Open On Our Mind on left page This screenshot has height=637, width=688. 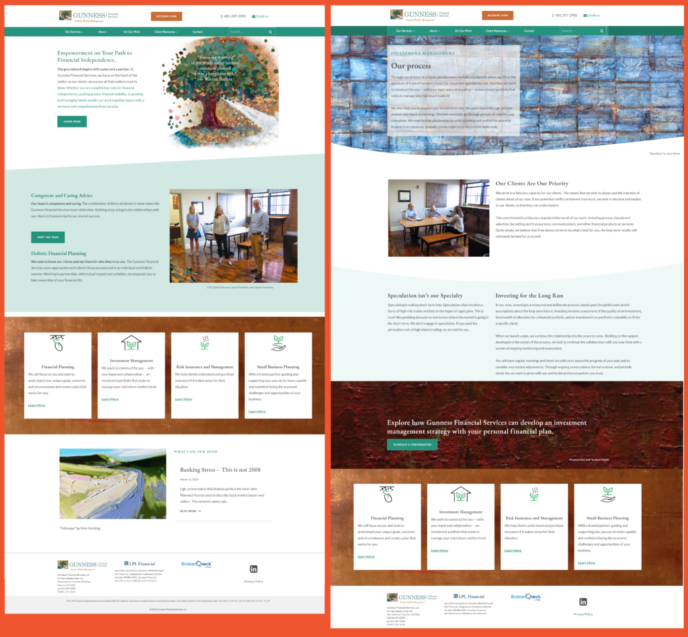coord(132,32)
